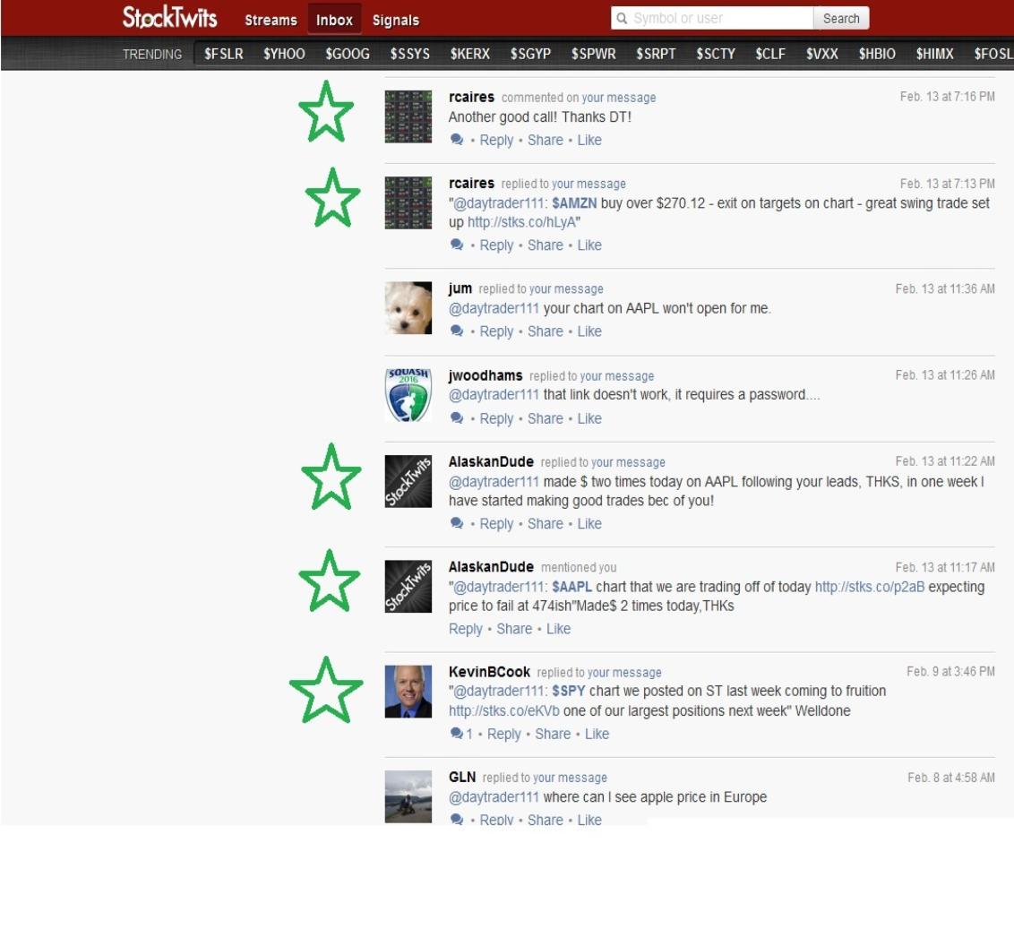Open trending ticker $GOOG
The height and width of the screenshot is (946, 1014).
(348, 55)
